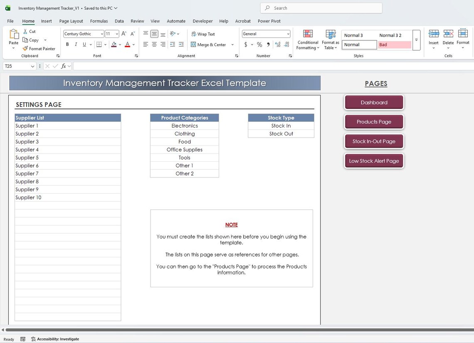Image resolution: width=474 pixels, height=343 pixels.
Task: Open file save location dropdown in title bar
Action: (116, 8)
